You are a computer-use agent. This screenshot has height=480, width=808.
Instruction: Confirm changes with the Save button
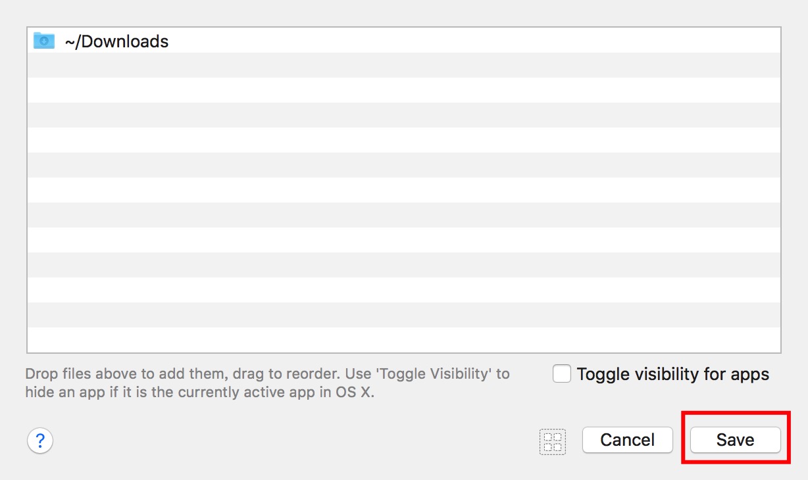pyautogui.click(x=735, y=440)
